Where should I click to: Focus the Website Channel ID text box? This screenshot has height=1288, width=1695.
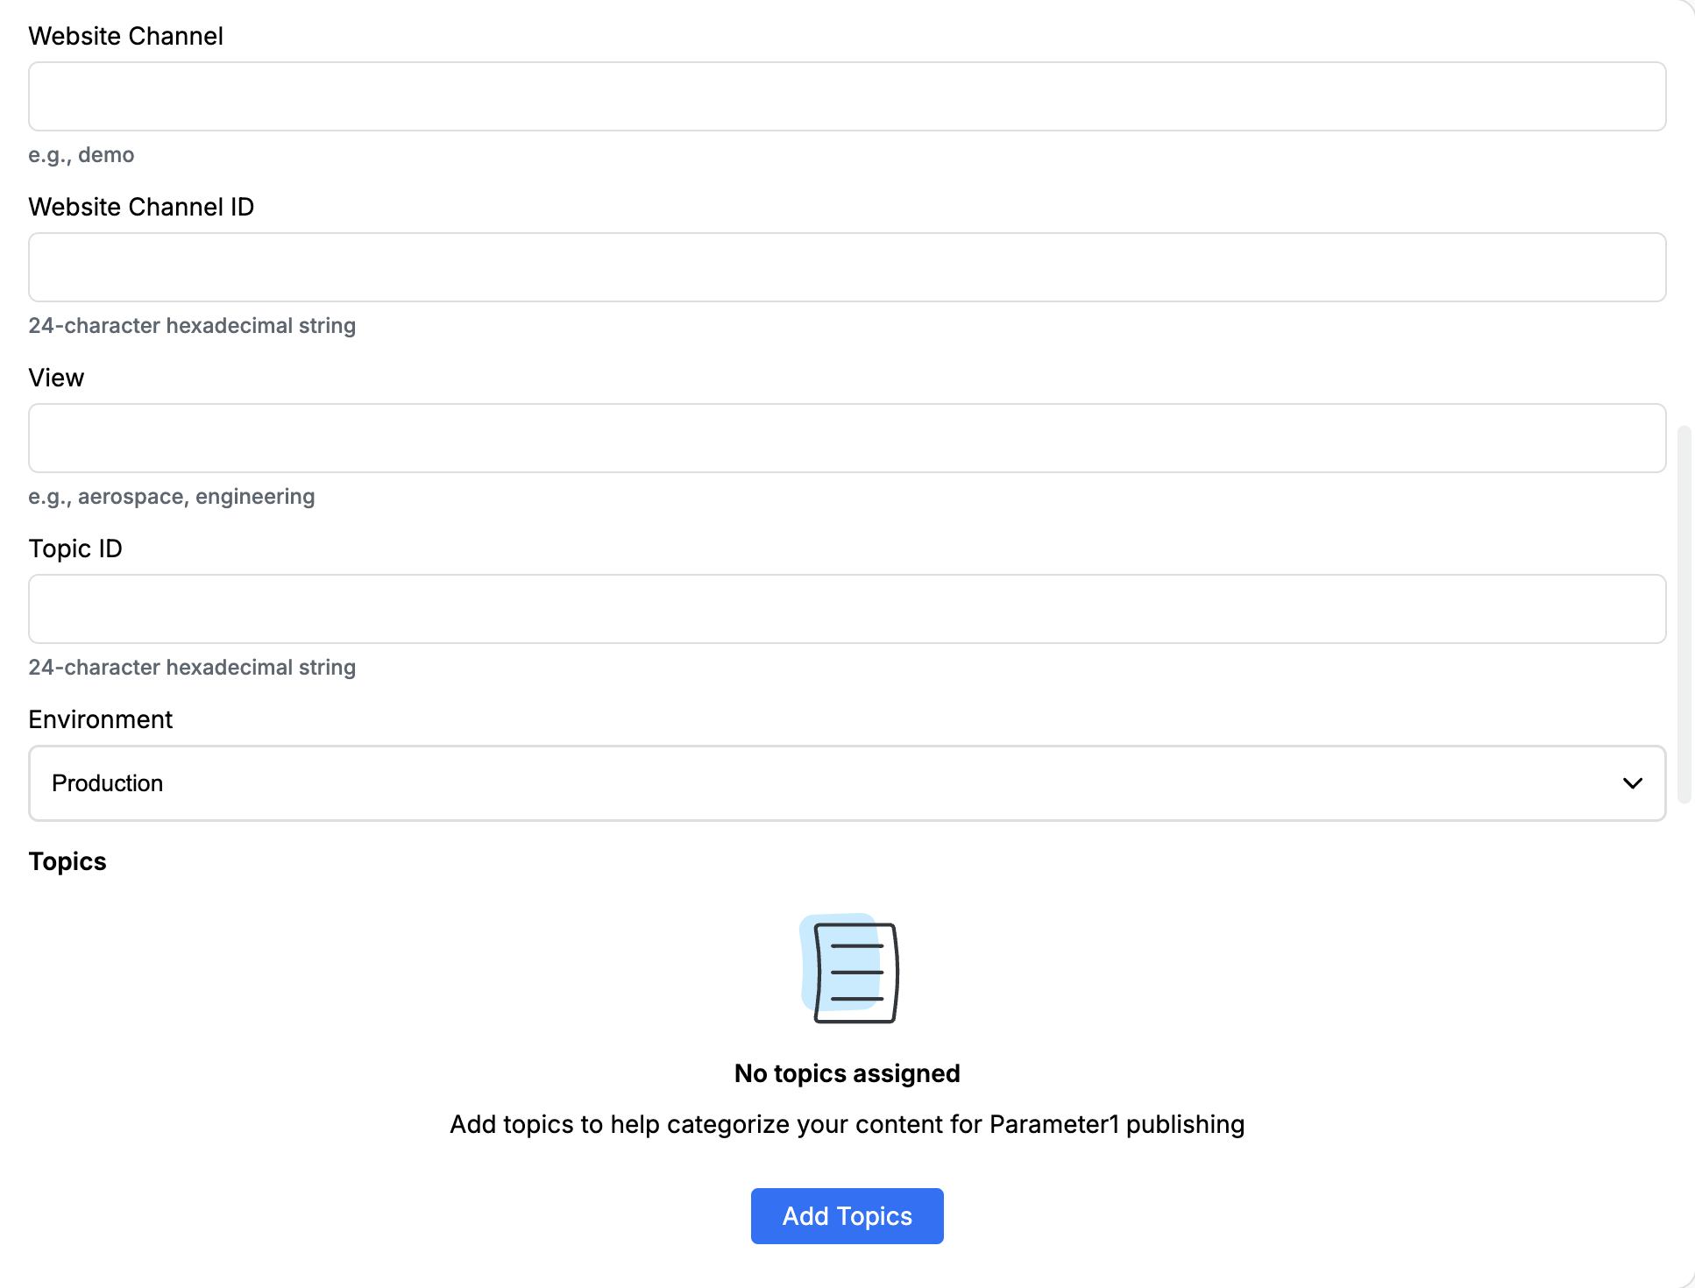(847, 267)
